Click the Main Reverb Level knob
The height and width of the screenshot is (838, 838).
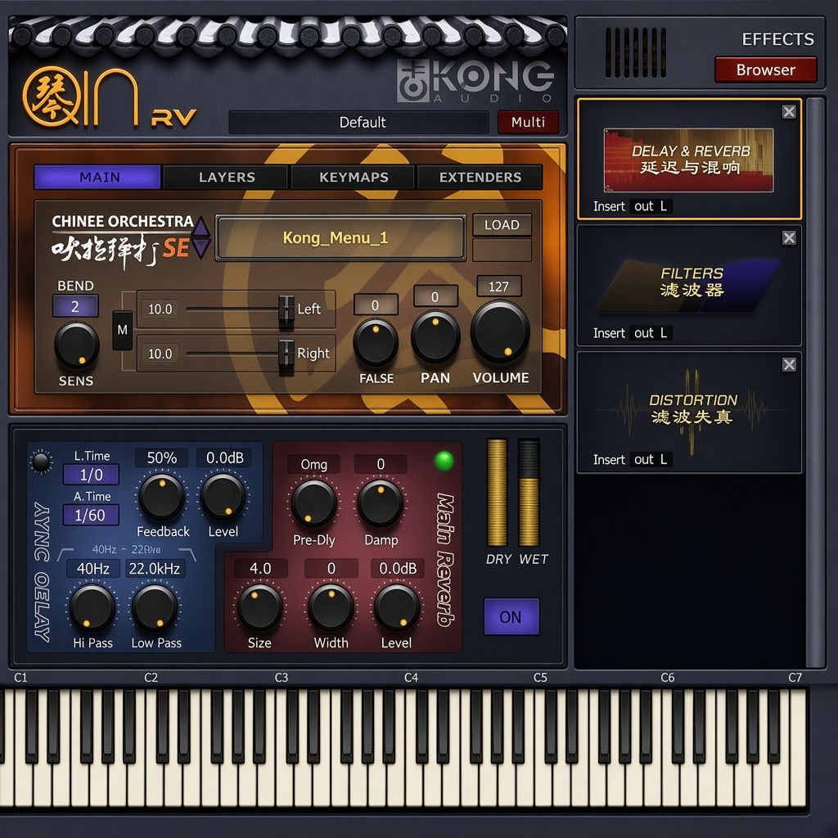tap(397, 608)
